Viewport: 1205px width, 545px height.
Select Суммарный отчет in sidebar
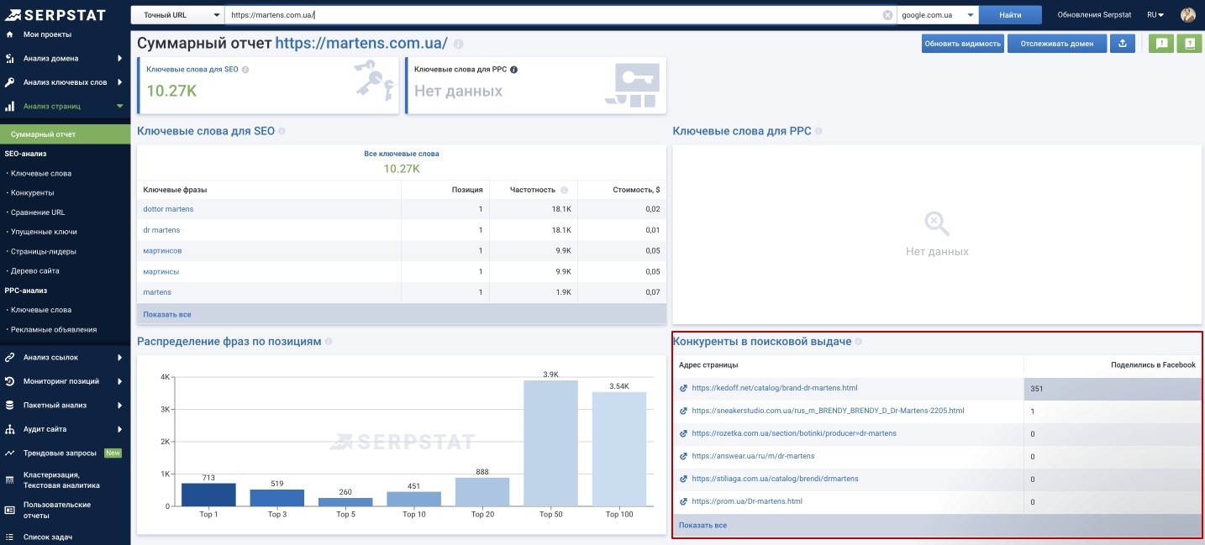click(66, 134)
